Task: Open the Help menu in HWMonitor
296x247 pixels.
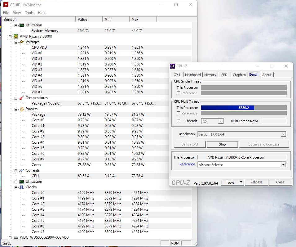Action: (42, 13)
